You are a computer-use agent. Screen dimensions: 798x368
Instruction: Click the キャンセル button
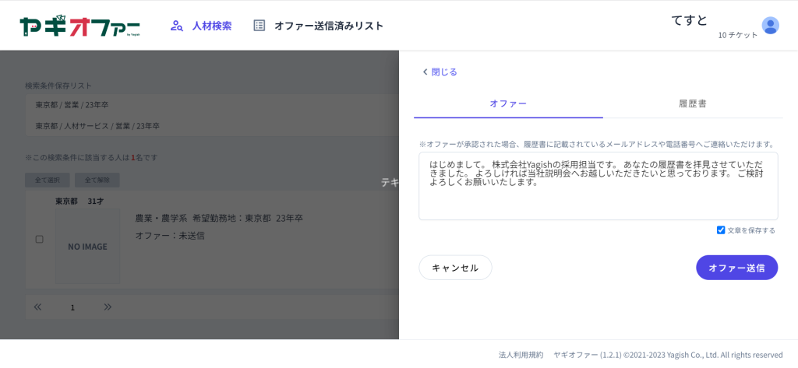click(x=455, y=268)
